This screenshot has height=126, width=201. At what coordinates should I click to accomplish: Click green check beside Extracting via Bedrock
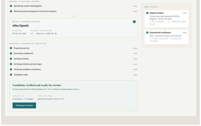click(11, 53)
